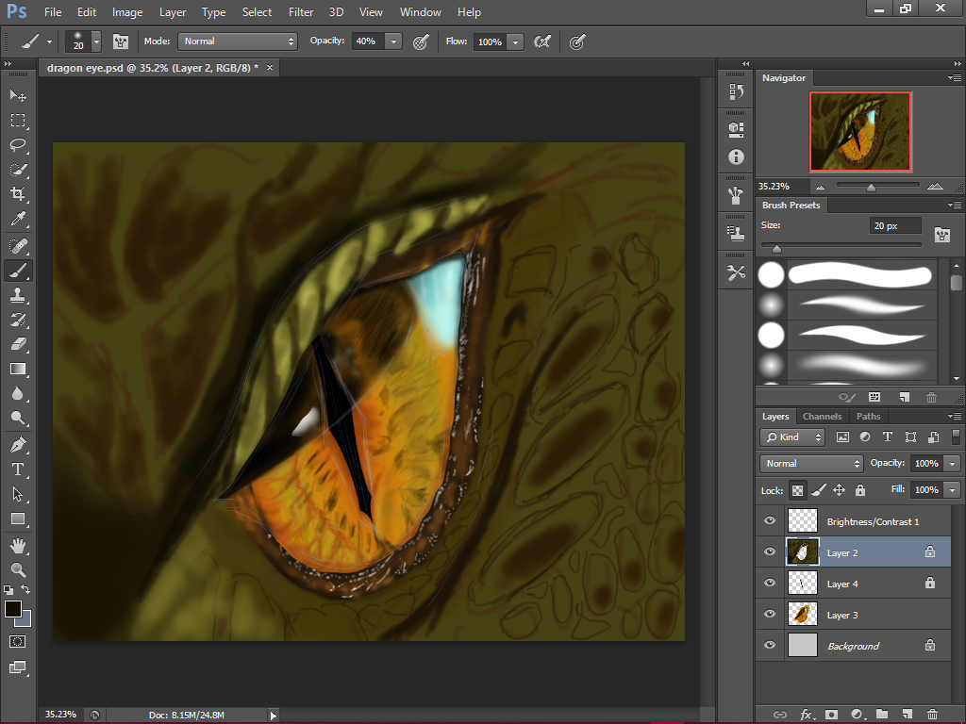Open the layer blend mode dropdown
This screenshot has height=724, width=966.
809,463
